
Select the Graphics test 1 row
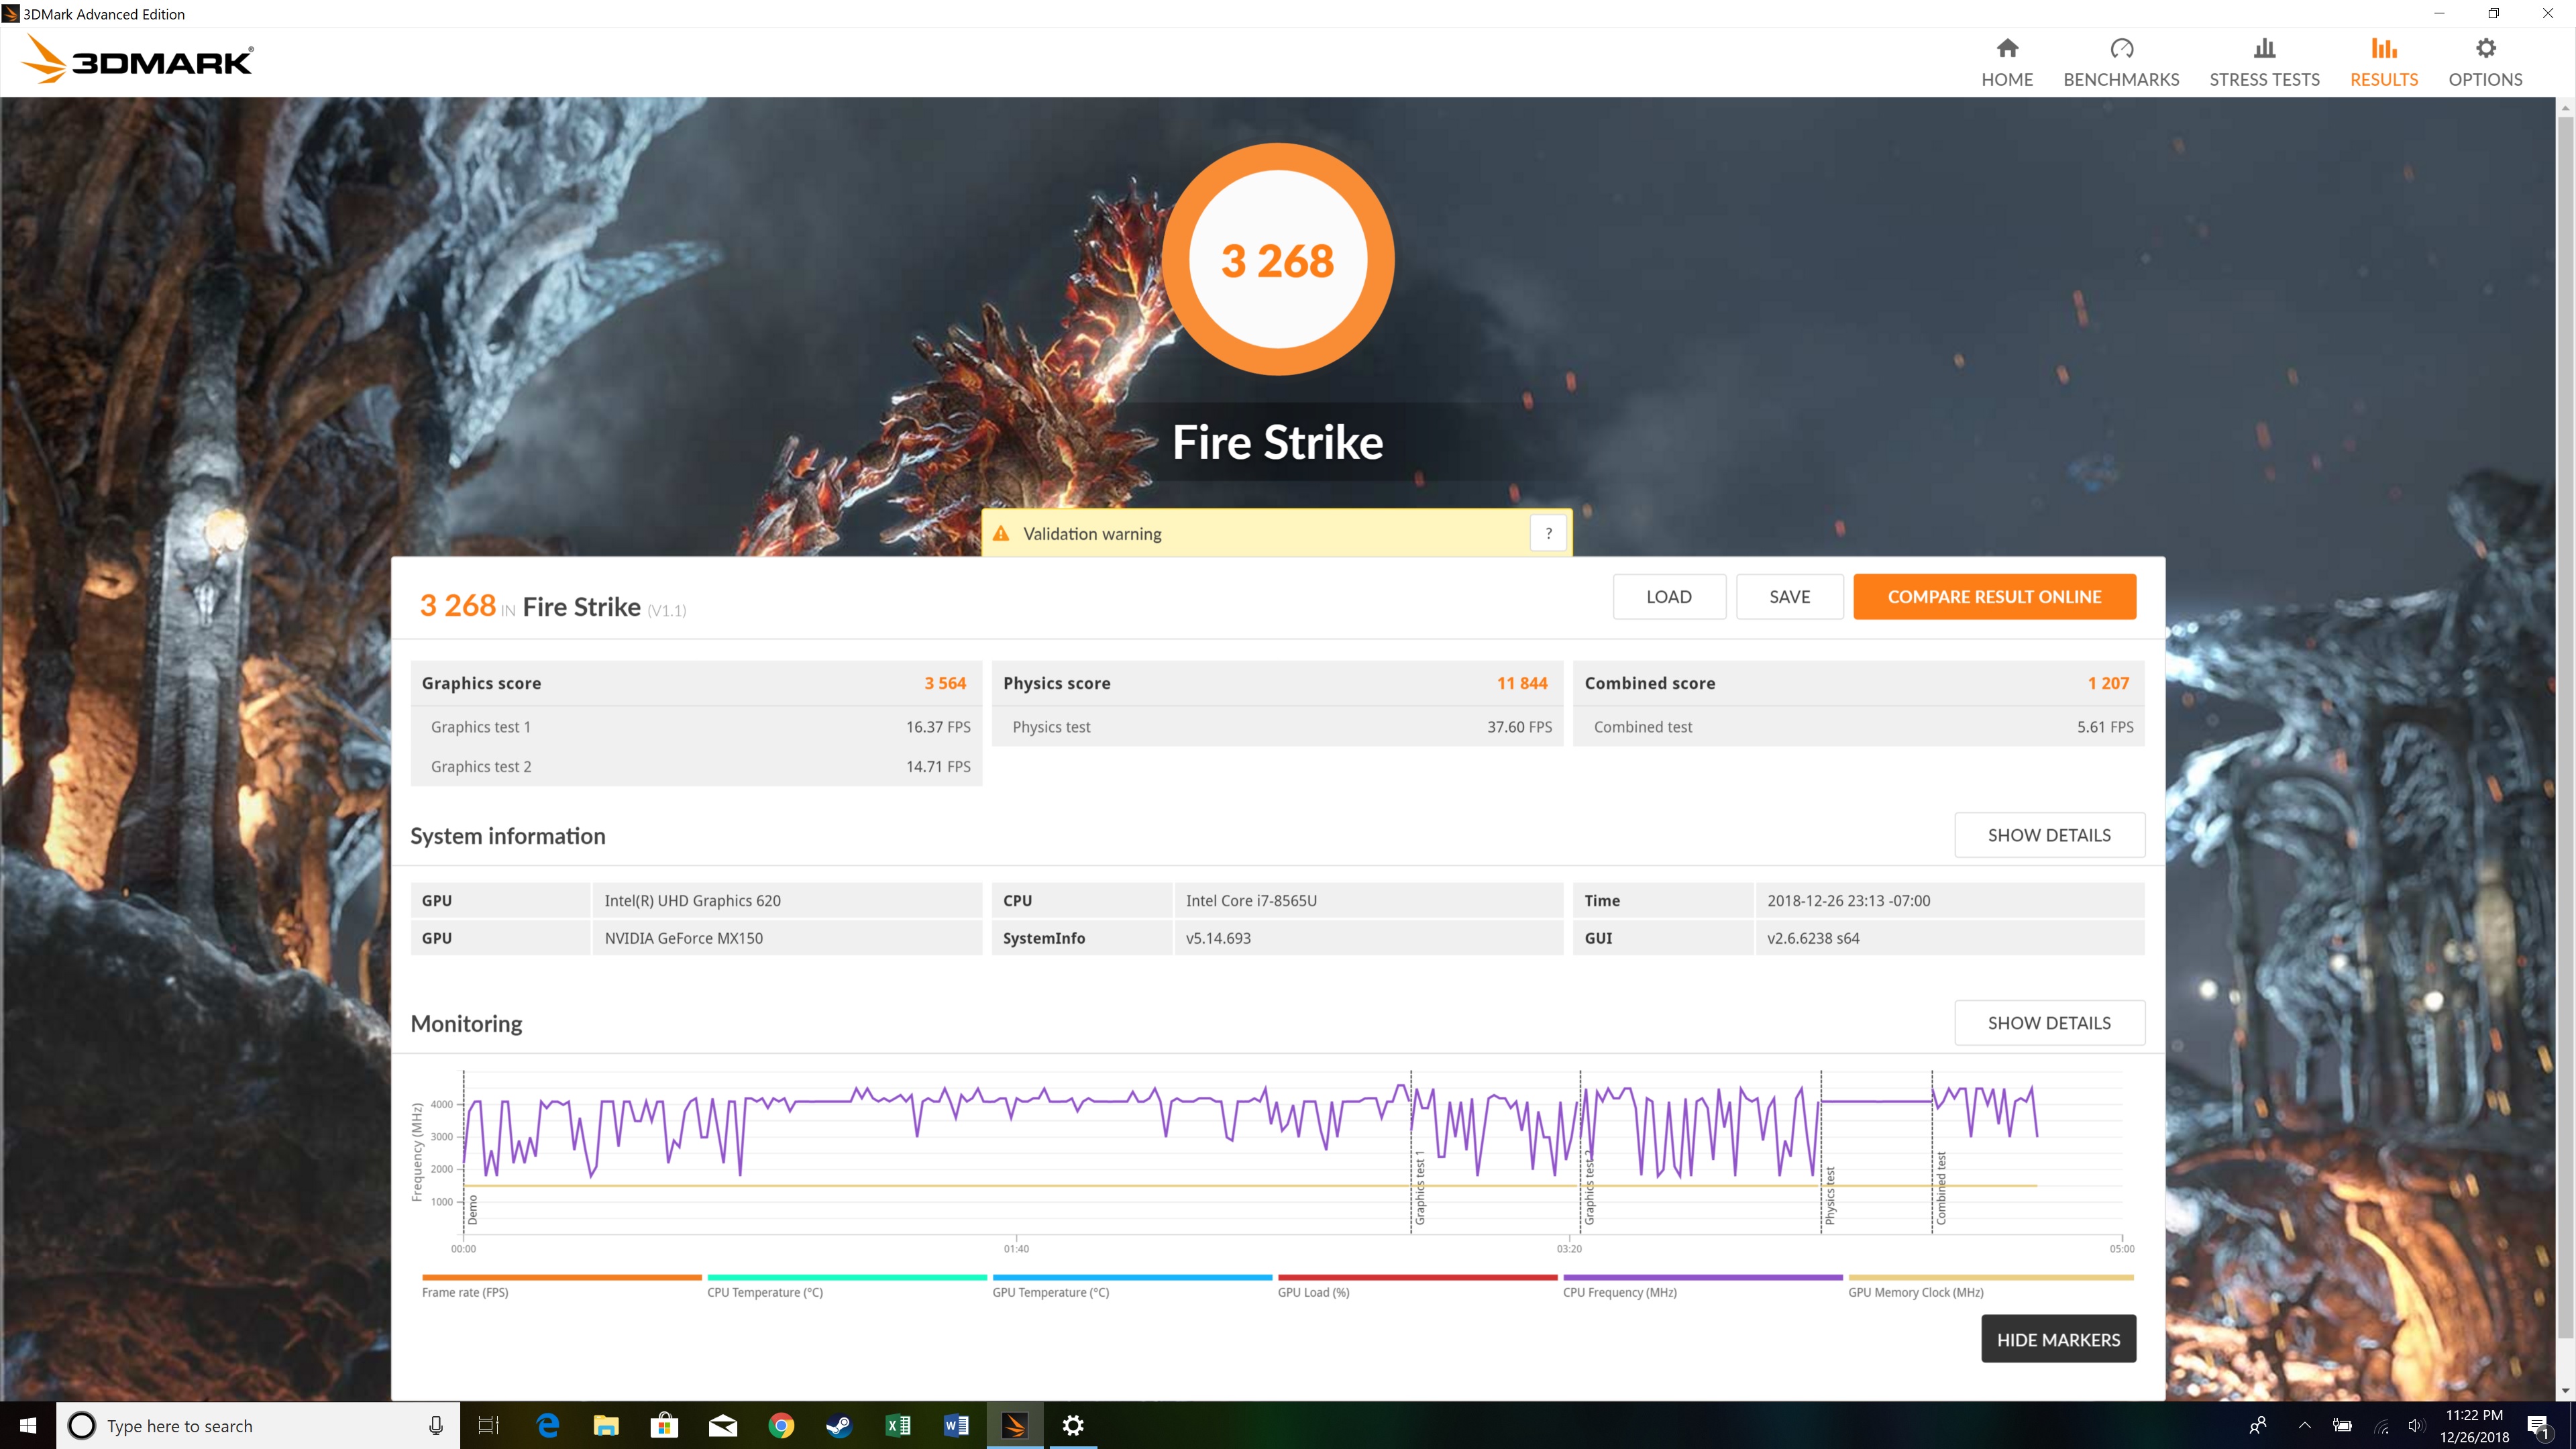[x=696, y=727]
